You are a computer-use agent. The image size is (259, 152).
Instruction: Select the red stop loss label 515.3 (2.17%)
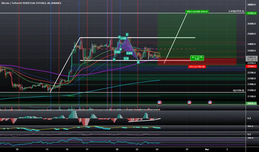click(x=197, y=67)
